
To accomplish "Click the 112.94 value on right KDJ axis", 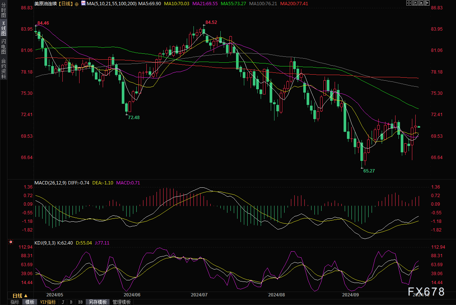I will (x=438, y=247).
